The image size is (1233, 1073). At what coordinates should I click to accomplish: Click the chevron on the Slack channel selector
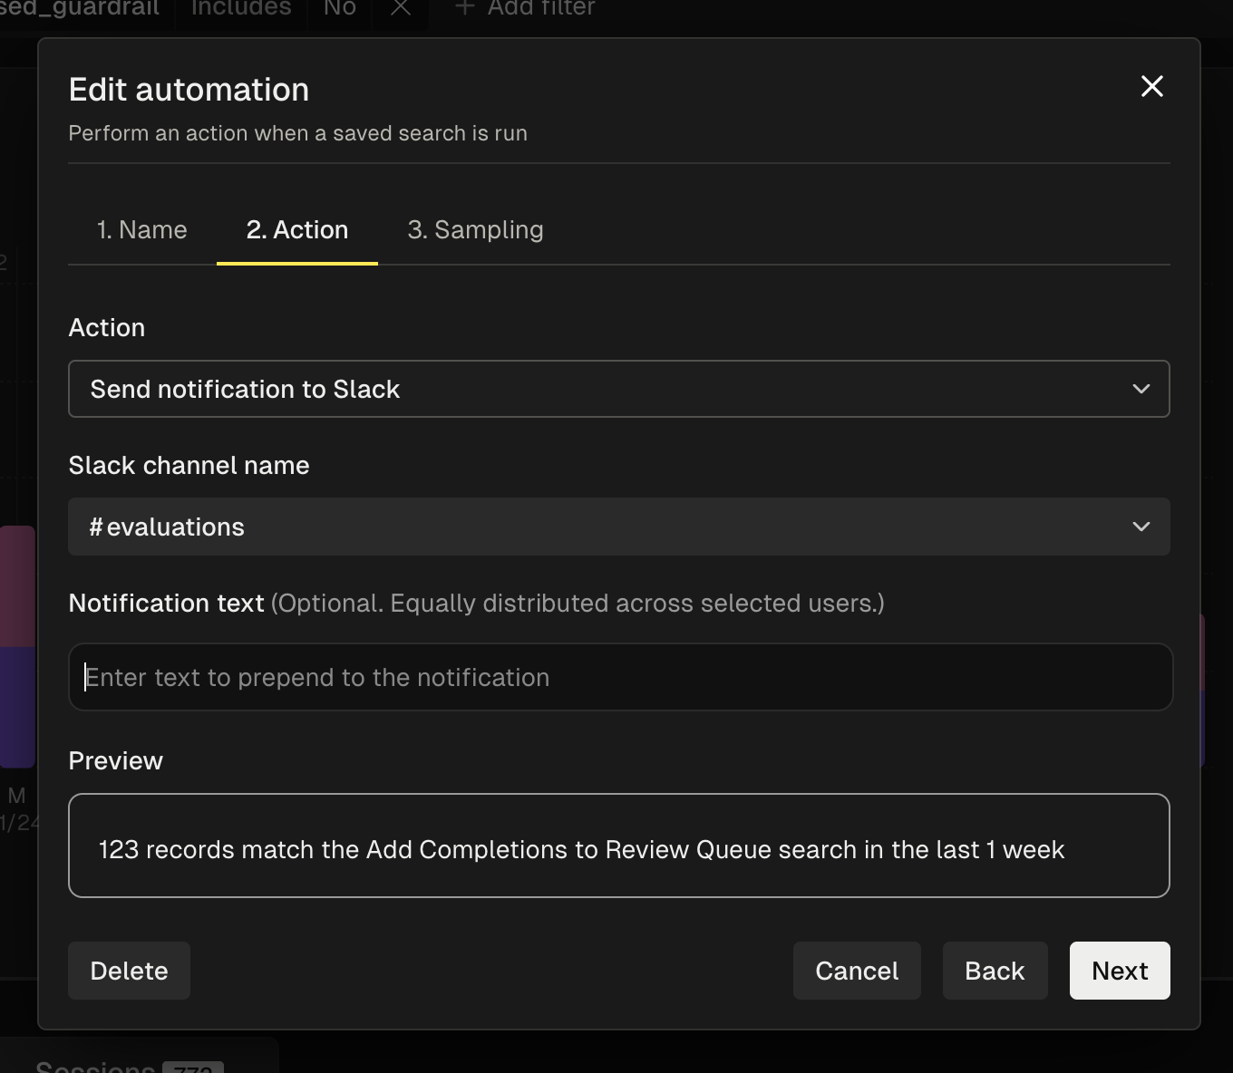point(1141,527)
